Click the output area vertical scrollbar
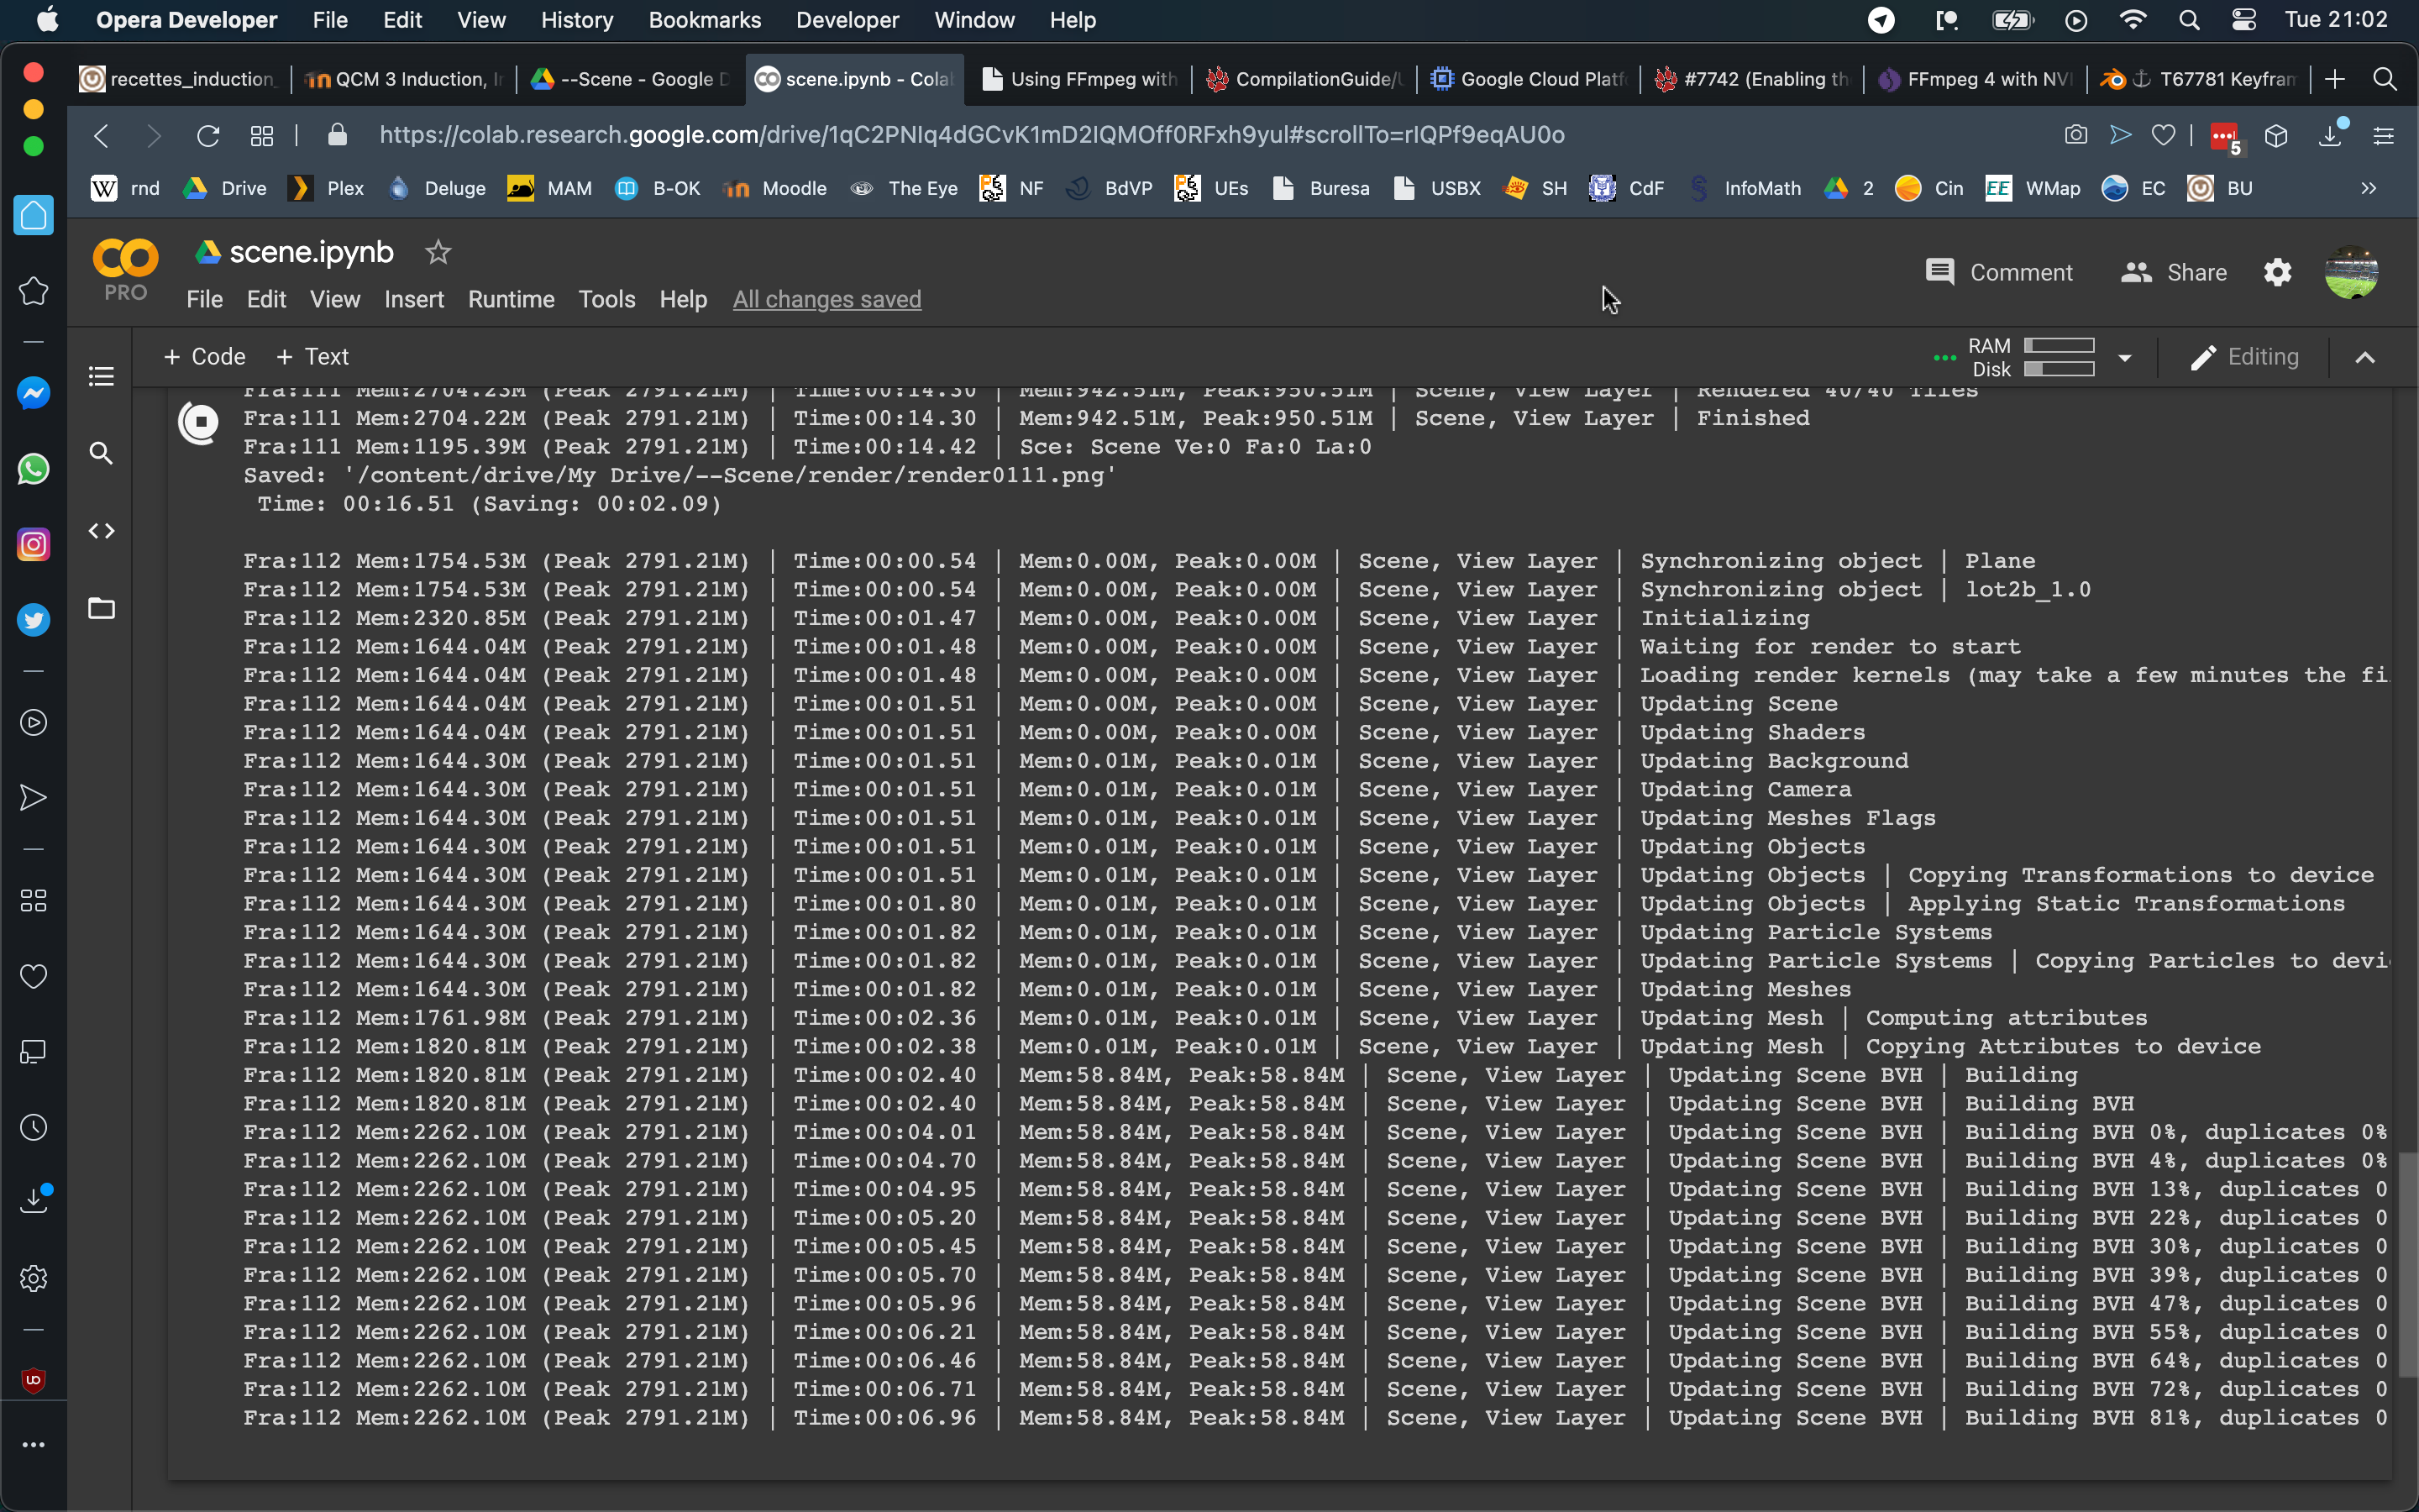Screen dimensions: 2419x1512 pyautogui.click(x=2407, y=1264)
